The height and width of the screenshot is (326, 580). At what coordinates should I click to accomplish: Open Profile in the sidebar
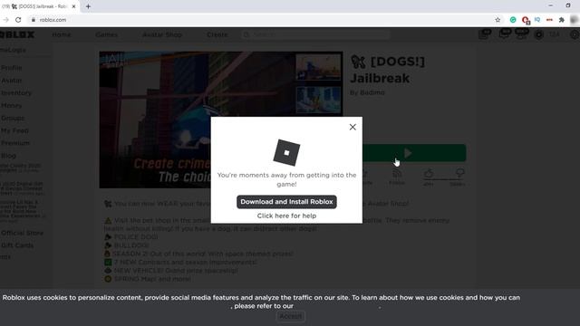coord(11,68)
